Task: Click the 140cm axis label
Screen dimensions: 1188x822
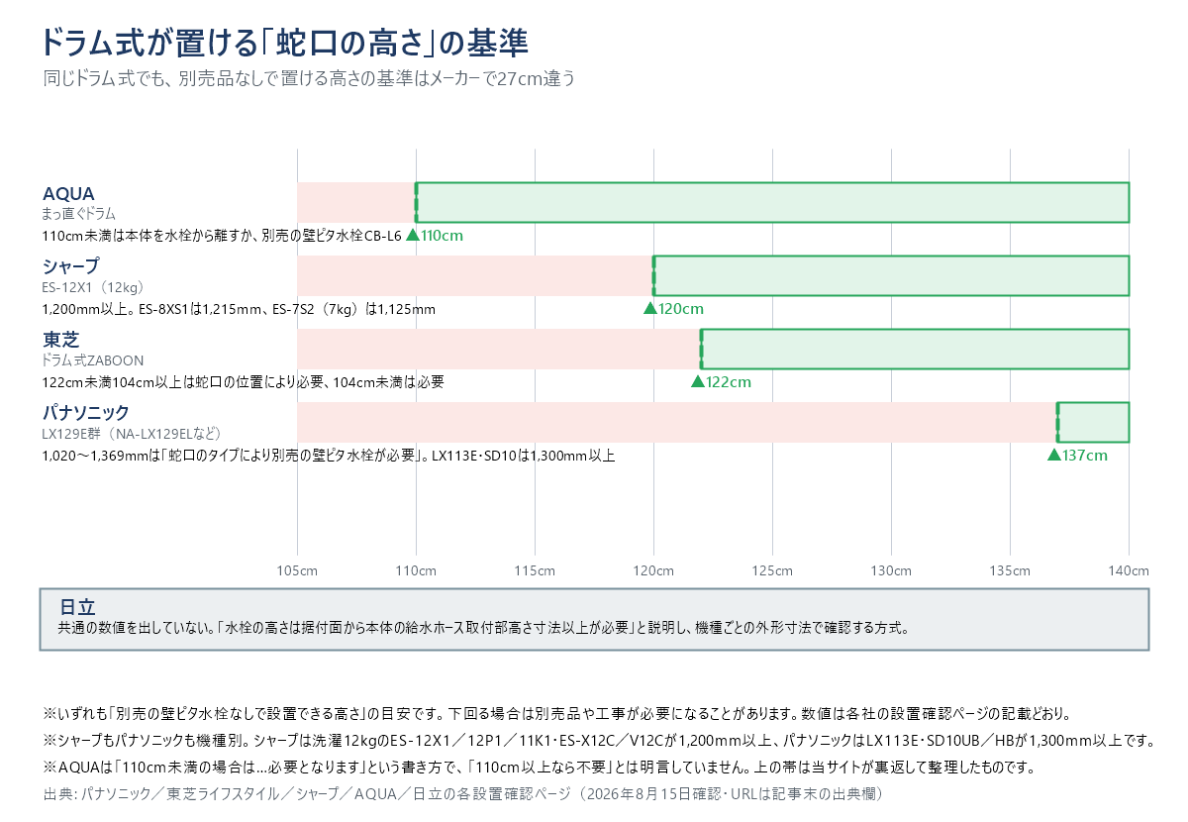Action: tap(1129, 571)
